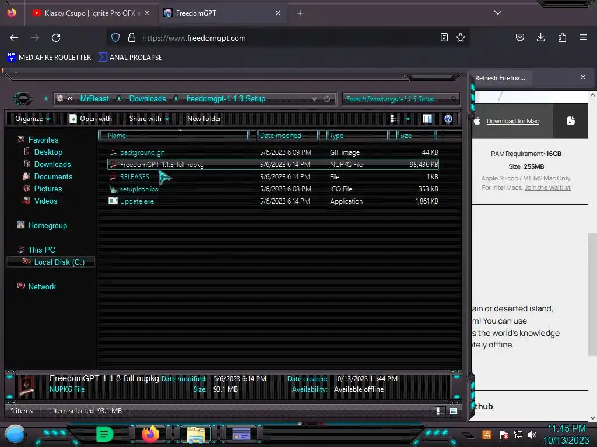Close the Klasky Csupo tab
Image resolution: width=597 pixels, height=447 pixels.
[147, 13]
